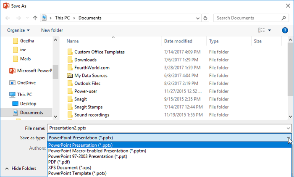Select Desktop in the navigation tree
Screen dimensions: 294x177
(x=28, y=103)
